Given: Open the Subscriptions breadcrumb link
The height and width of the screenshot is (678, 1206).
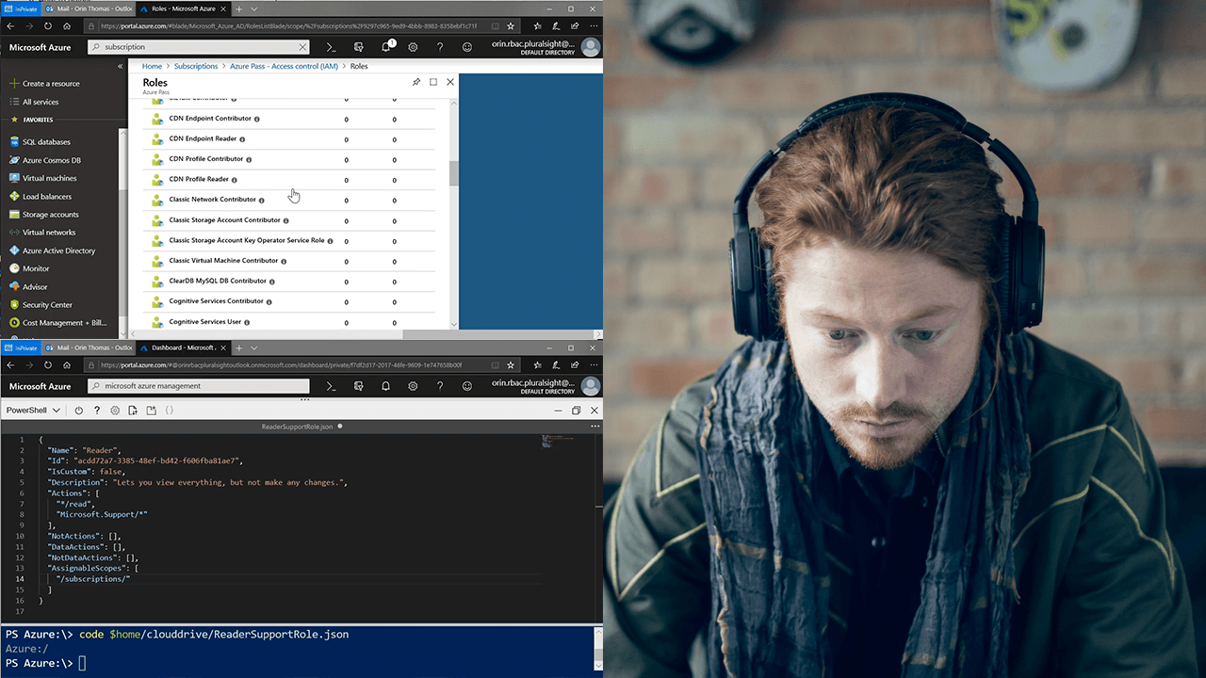Looking at the screenshot, I should coord(196,66).
